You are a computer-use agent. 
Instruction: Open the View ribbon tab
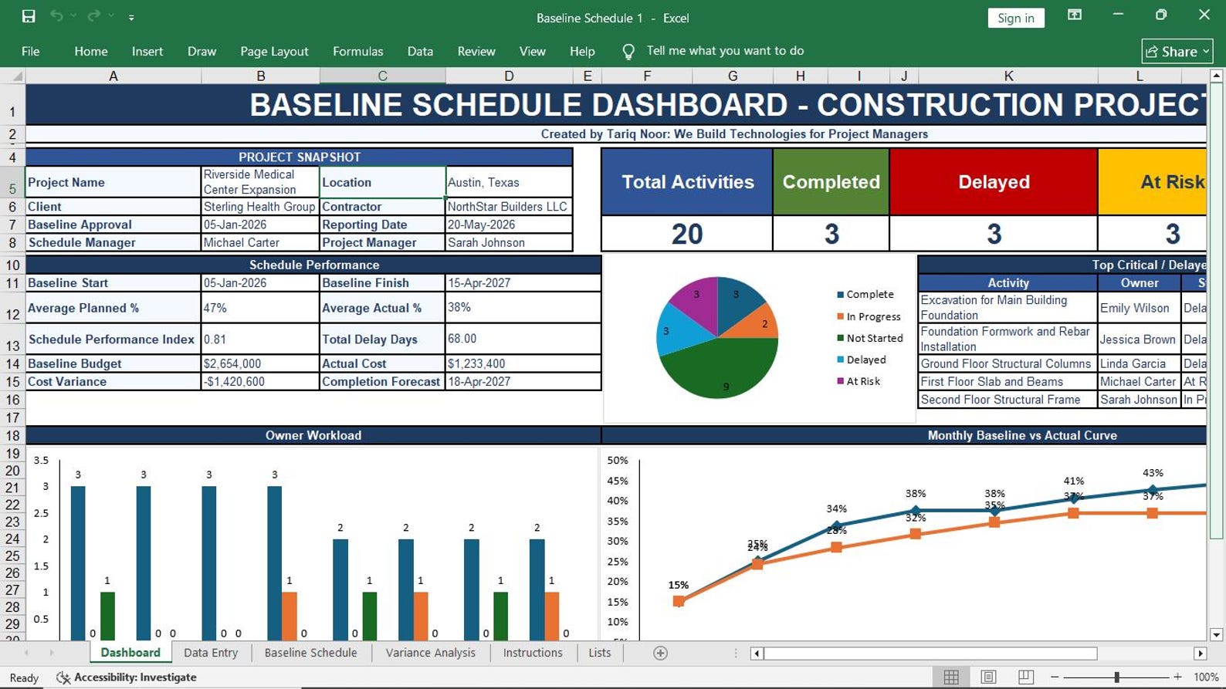point(532,51)
